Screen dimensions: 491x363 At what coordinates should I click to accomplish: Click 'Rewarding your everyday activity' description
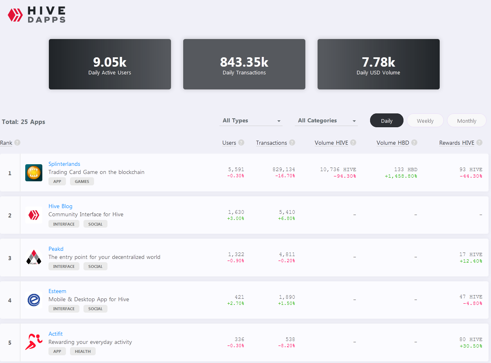90,342
